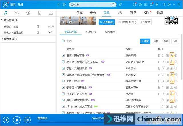
Task: Click the 传歌 button
Action: 166,41
